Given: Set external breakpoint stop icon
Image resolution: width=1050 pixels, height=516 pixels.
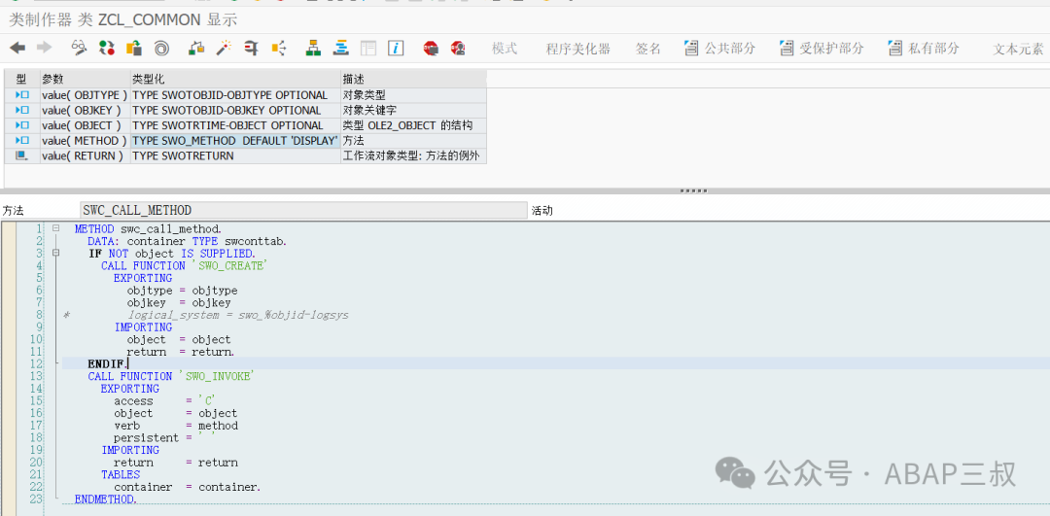Looking at the screenshot, I should 458,48.
